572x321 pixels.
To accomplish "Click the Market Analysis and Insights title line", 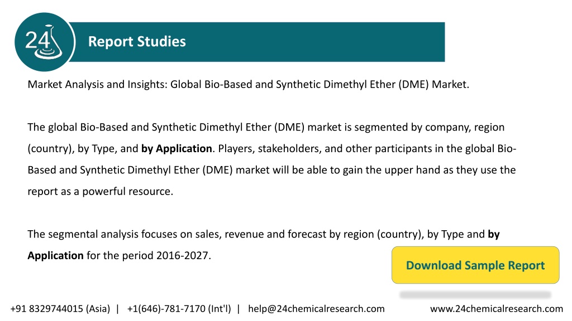I will point(249,85).
